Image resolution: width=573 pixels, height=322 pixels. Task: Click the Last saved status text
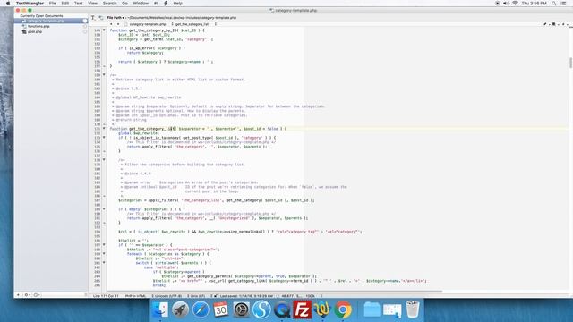pos(247,296)
